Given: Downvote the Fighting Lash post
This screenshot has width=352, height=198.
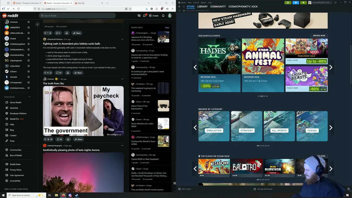Looking at the screenshot, I should pyautogui.click(x=51, y=73).
